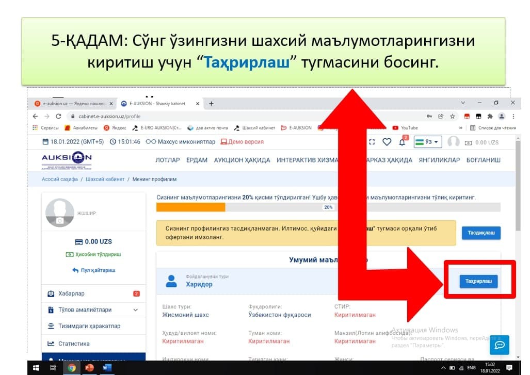The width and height of the screenshot is (530, 375).
Task: Open a new browser tab
Action: click(211, 104)
